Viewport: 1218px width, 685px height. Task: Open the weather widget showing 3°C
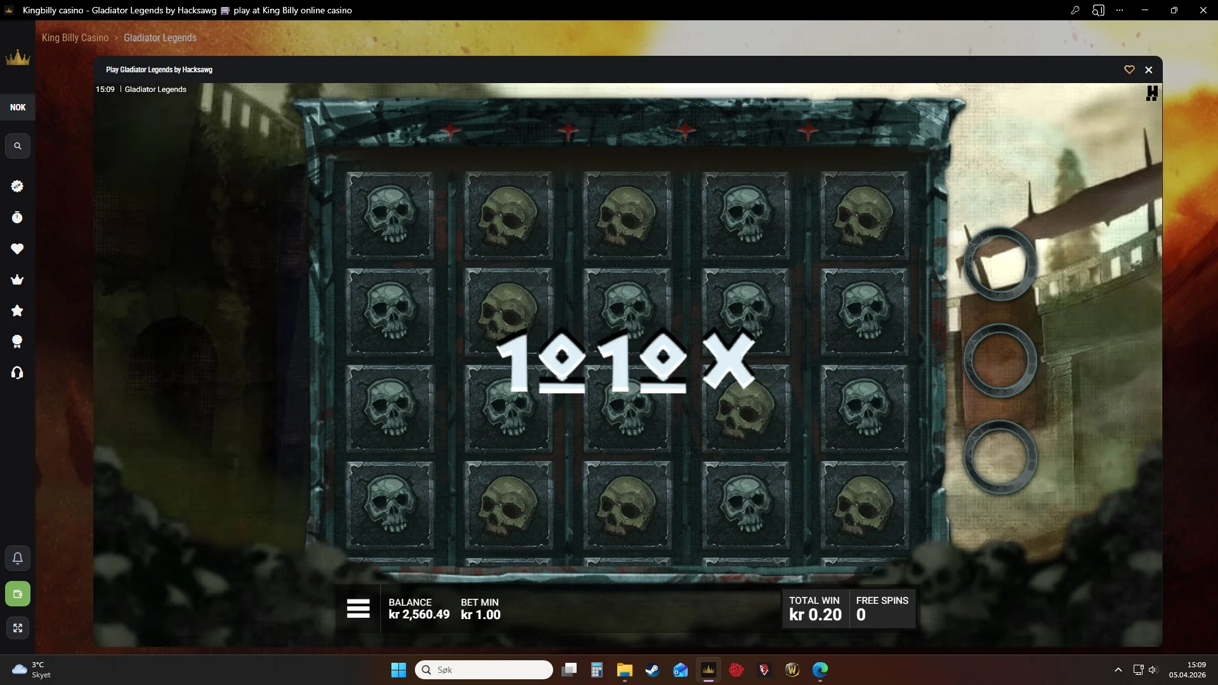pos(32,670)
